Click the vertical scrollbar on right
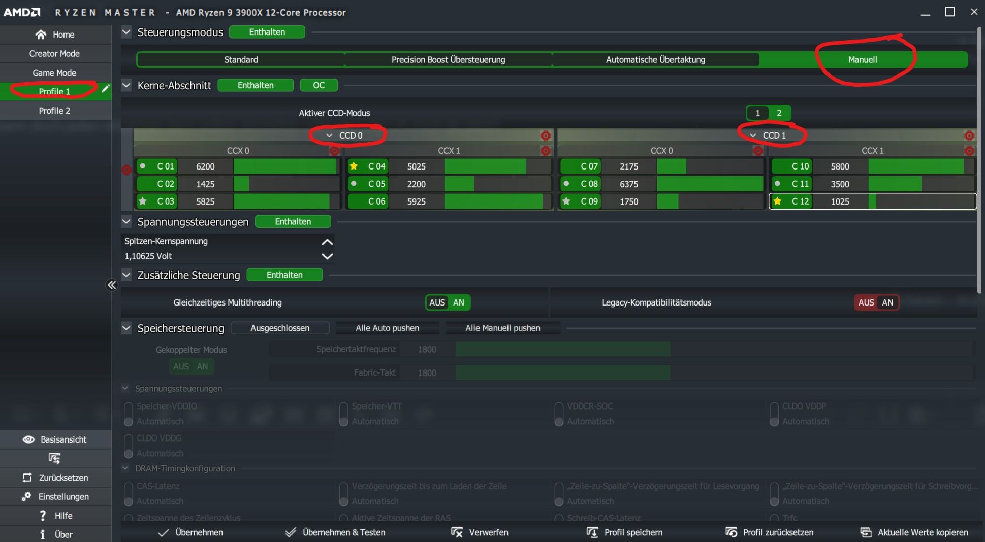The image size is (985, 542). click(x=980, y=160)
